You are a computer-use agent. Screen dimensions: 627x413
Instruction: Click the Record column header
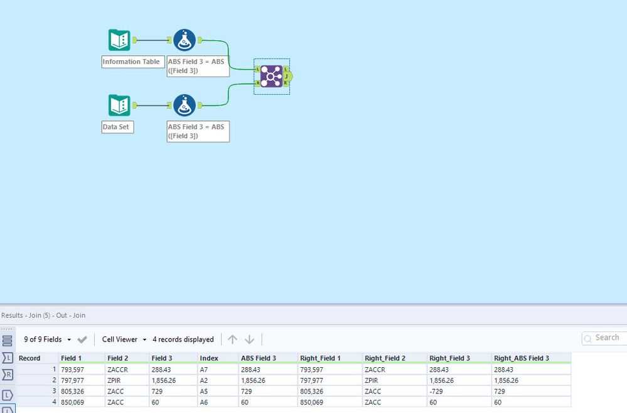[37, 358]
